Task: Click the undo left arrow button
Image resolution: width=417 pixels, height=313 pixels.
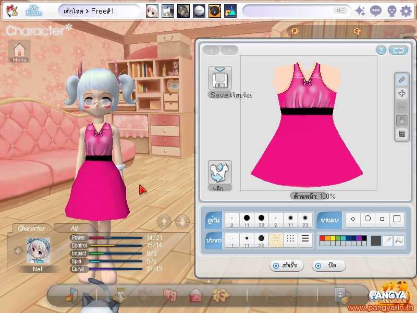Action: [211, 50]
